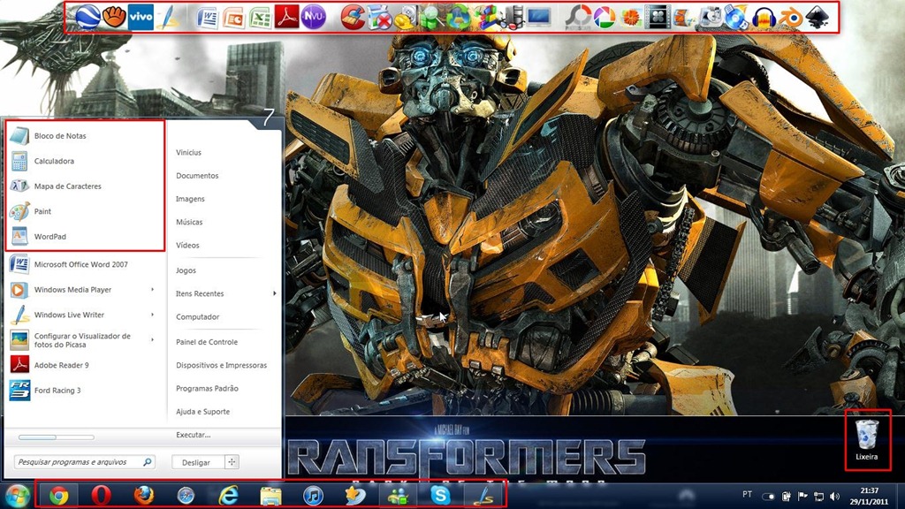Launch the vivo app in the dock
The width and height of the screenshot is (905, 509).
141,17
